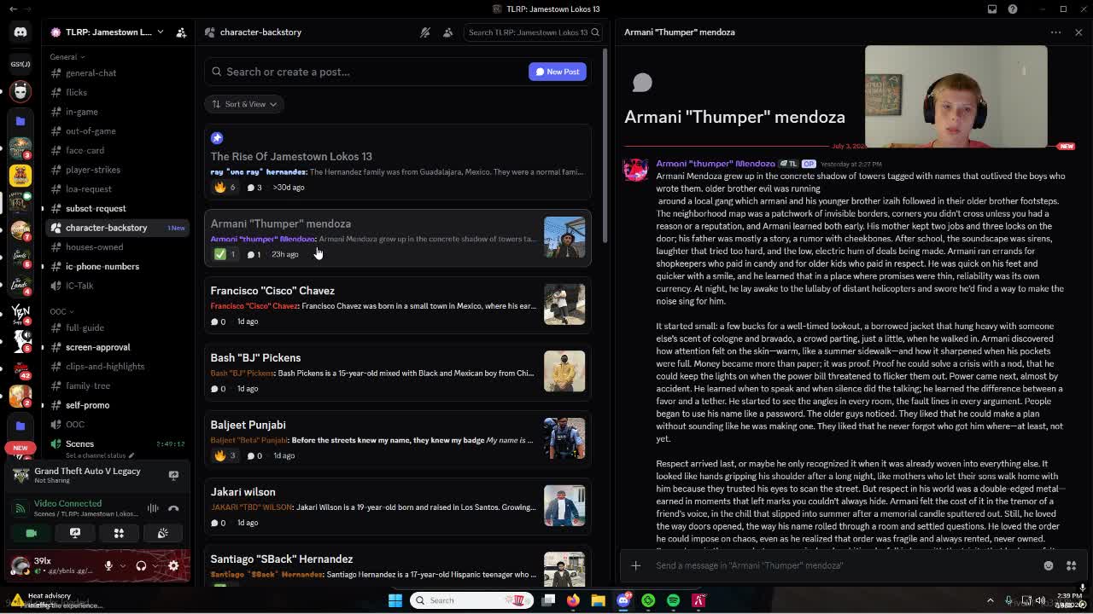Viewport: 1093px width, 614px height.
Task: Open the self-promo channel
Action: [x=119, y=405]
